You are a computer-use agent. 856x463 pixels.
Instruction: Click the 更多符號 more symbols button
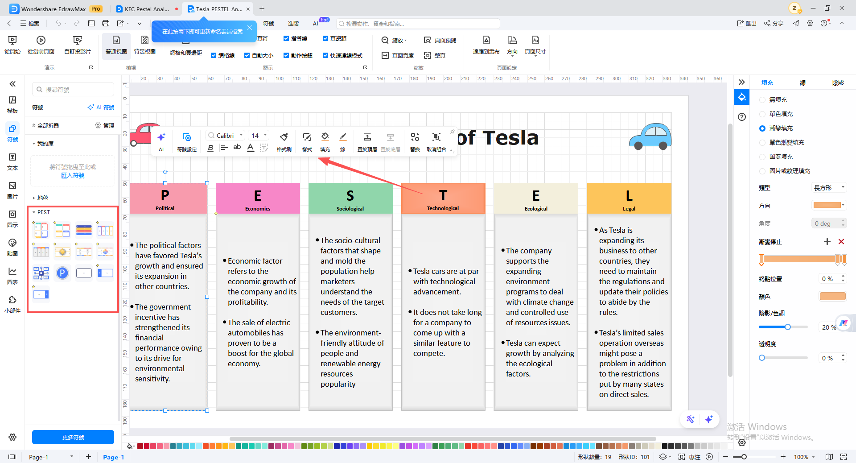(73, 437)
